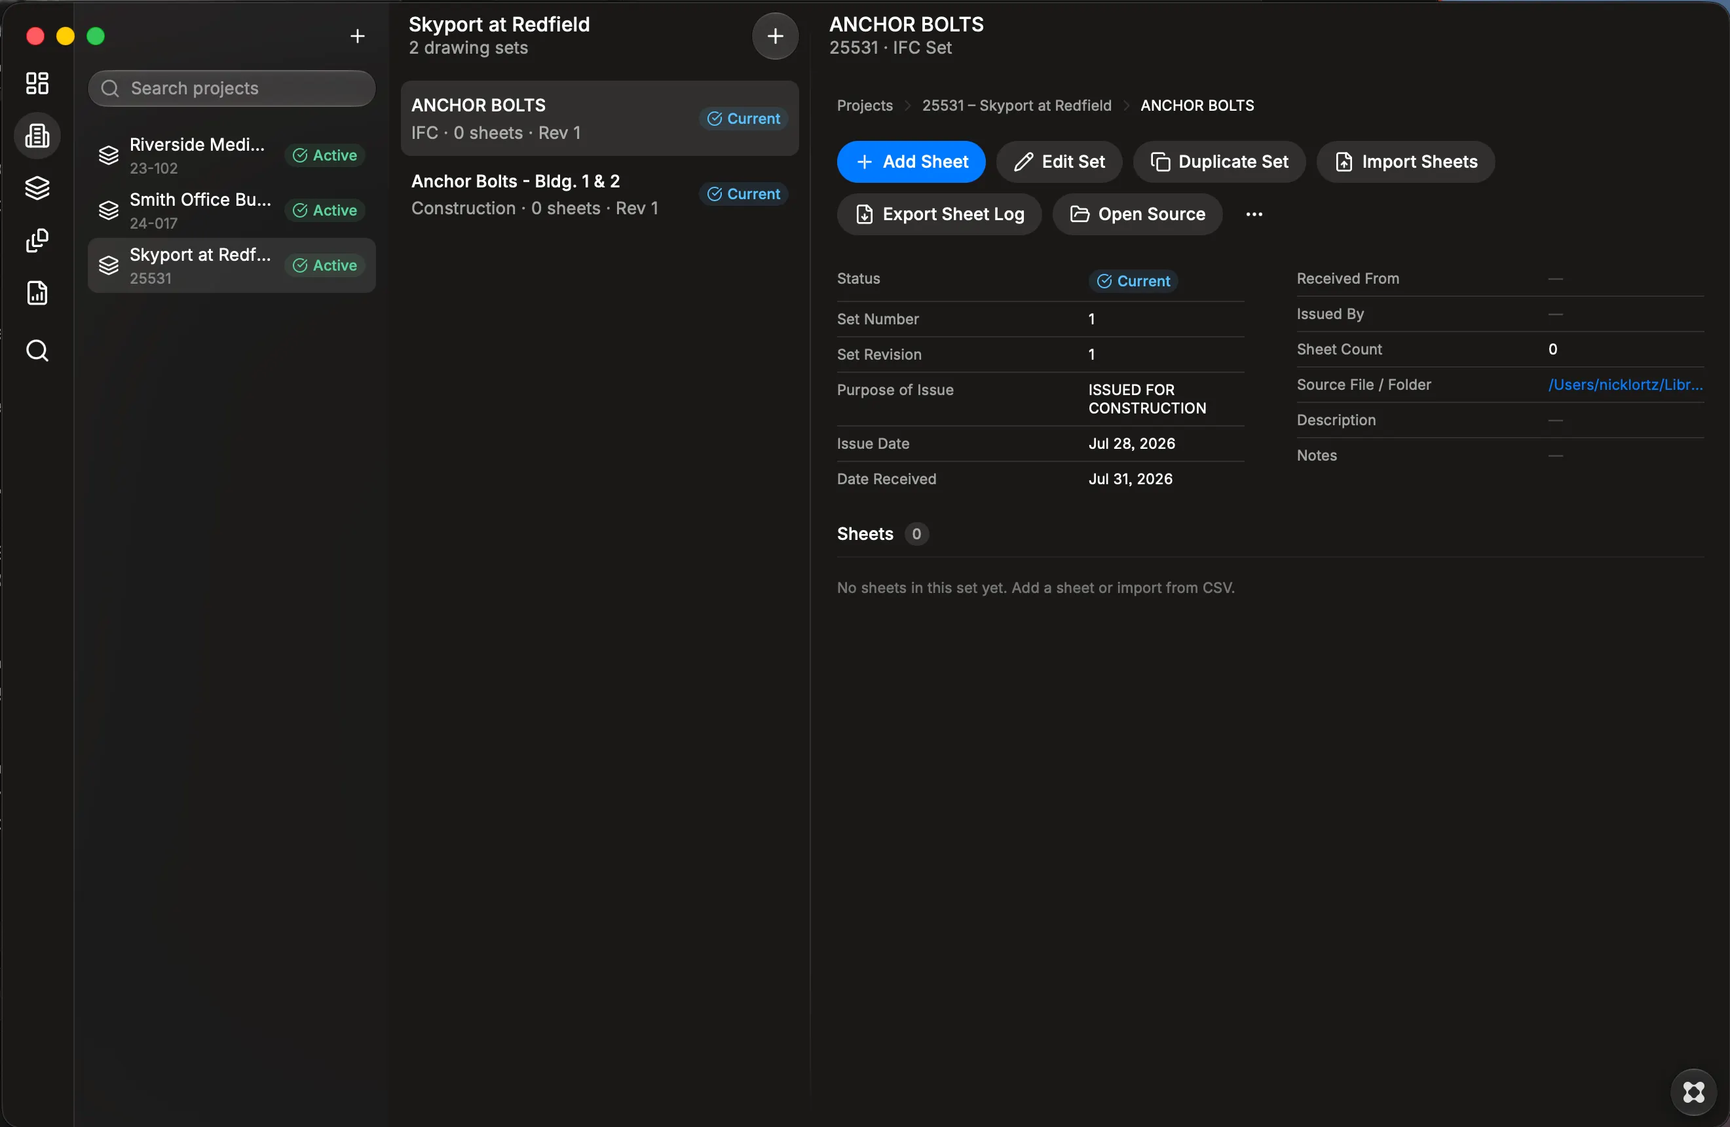Go to Projects breadcrumb
The height and width of the screenshot is (1127, 1730).
tap(864, 105)
